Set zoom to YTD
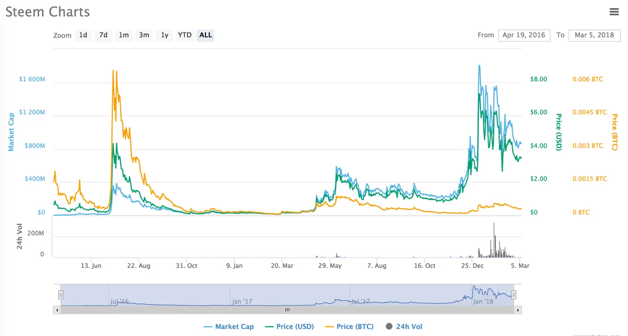The width and height of the screenshot is (628, 336). tap(184, 35)
